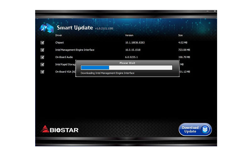
Task: Click the 198.79 MB size value
Action: coord(184,57)
